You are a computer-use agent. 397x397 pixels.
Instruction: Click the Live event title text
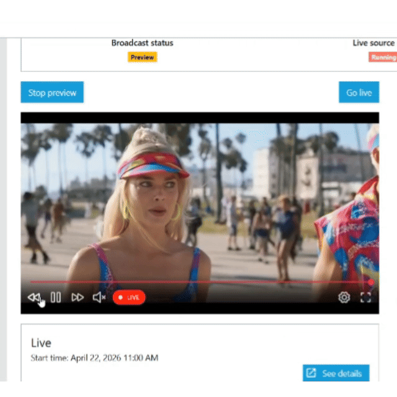click(x=41, y=343)
